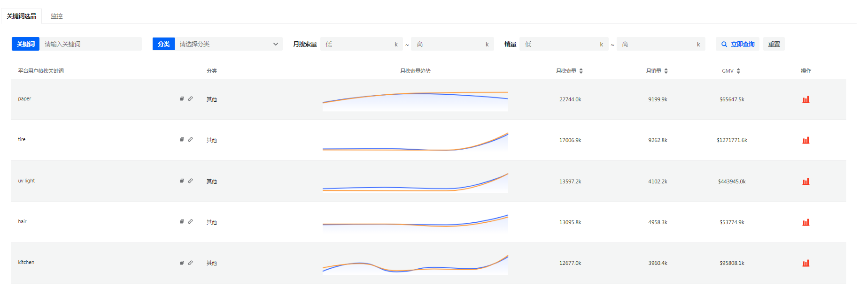Click the 销量 maximum (高) field
Screen dimensions: 859x287
[x=658, y=44]
